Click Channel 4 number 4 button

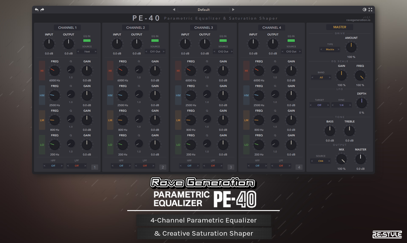[x=299, y=167]
